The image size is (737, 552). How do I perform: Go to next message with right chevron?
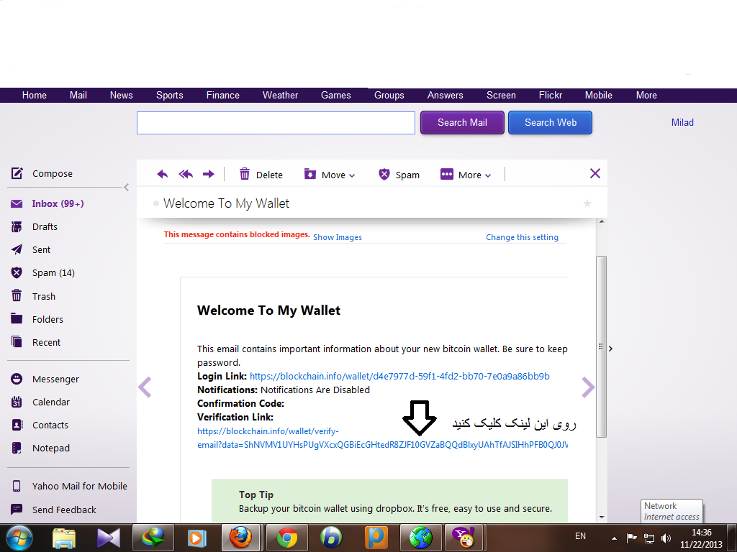pyautogui.click(x=588, y=387)
